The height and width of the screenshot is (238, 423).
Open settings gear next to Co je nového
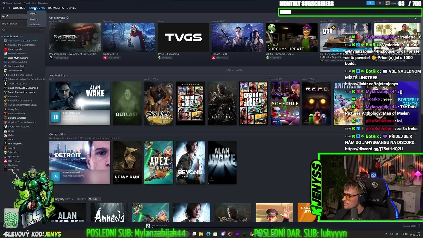click(68, 18)
